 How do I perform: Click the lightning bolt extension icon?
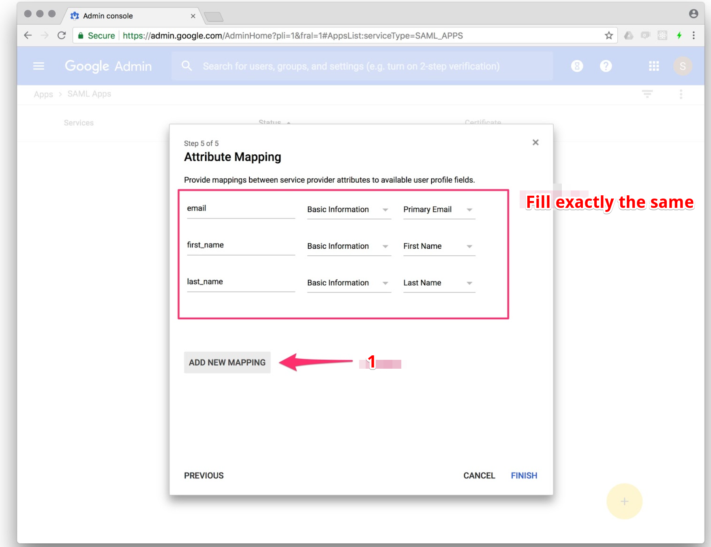[x=679, y=36]
